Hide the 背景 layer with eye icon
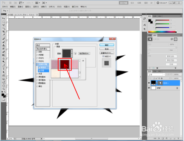Screen dimensions: 184x141 point(149,88)
